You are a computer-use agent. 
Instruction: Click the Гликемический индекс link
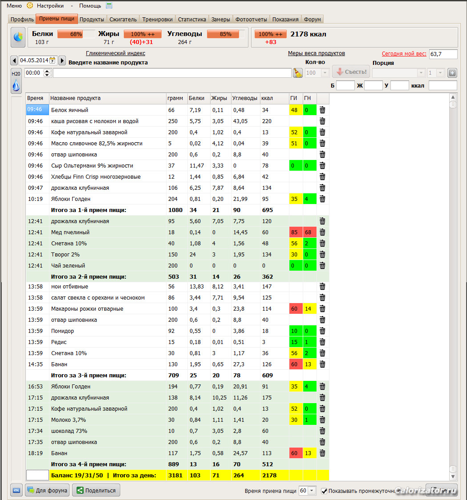click(x=116, y=53)
